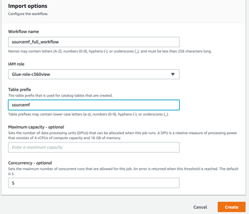The width and height of the screenshot is (249, 214).
Task: Click the Concurrency - optional label
Action: click(30, 163)
